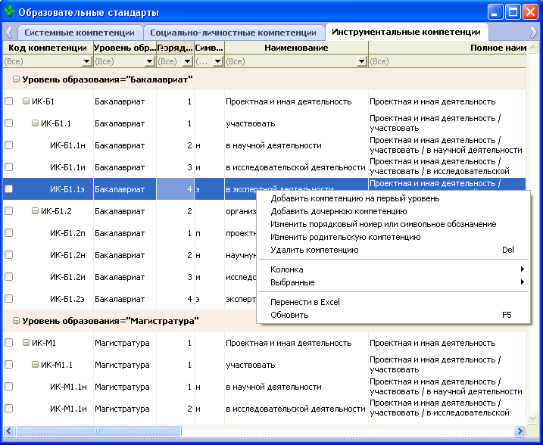Open the Социально-личностные компетенции tab
This screenshot has height=445, width=543.
233,33
